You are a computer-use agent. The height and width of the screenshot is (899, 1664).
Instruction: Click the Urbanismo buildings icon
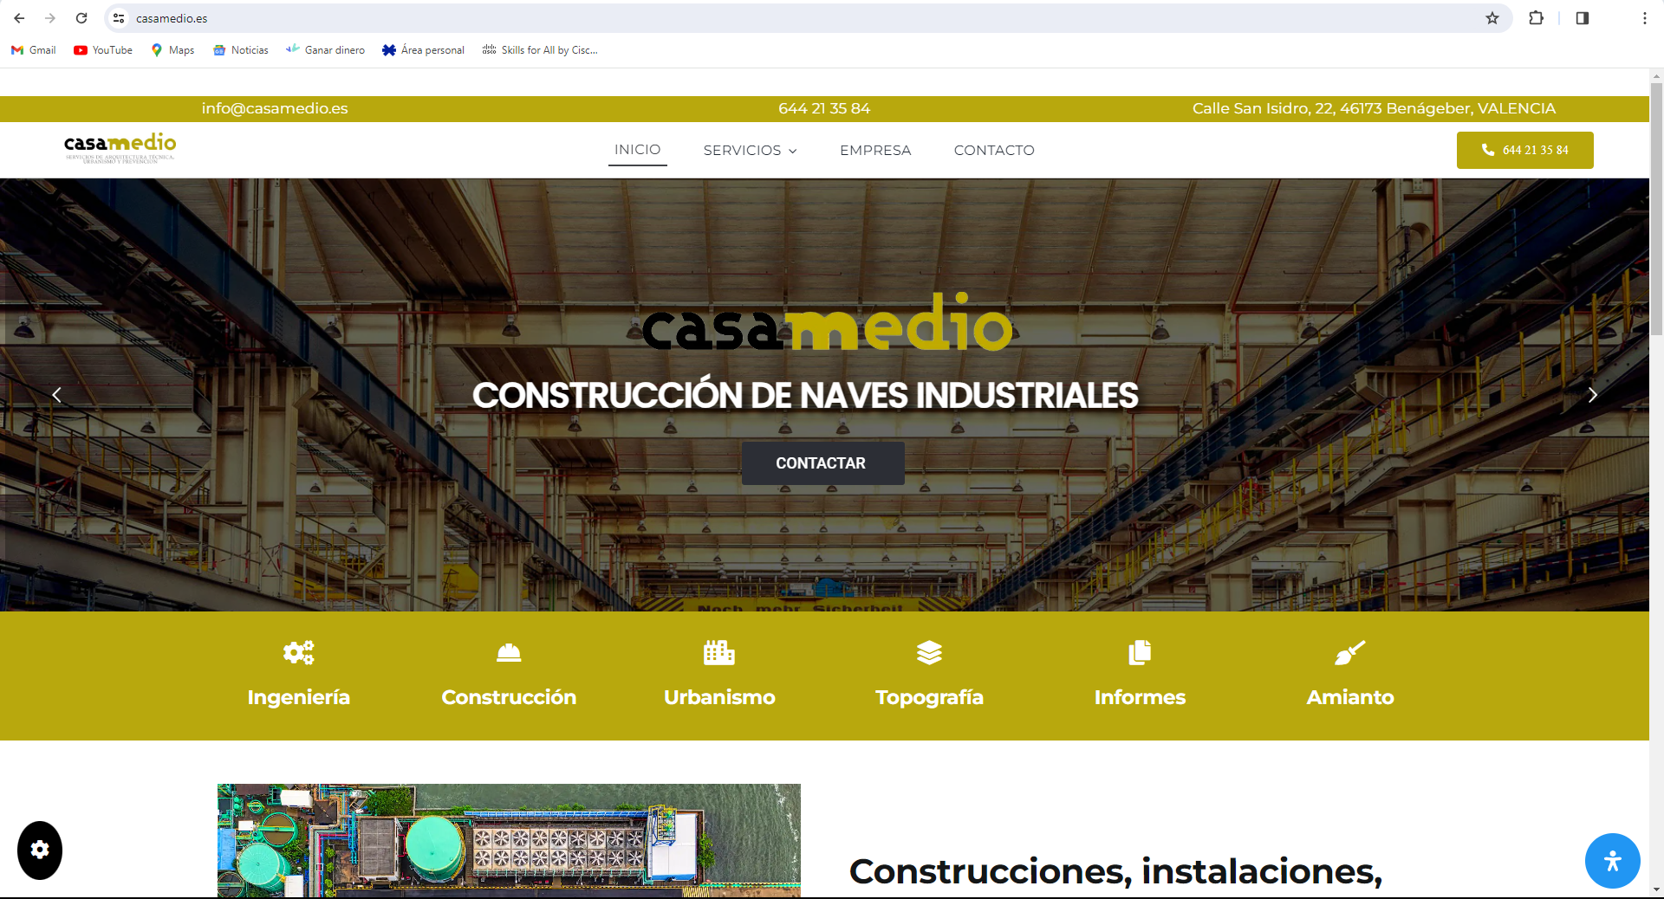click(x=719, y=653)
